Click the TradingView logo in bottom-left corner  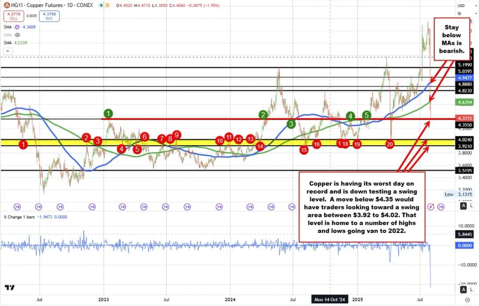click(x=9, y=288)
